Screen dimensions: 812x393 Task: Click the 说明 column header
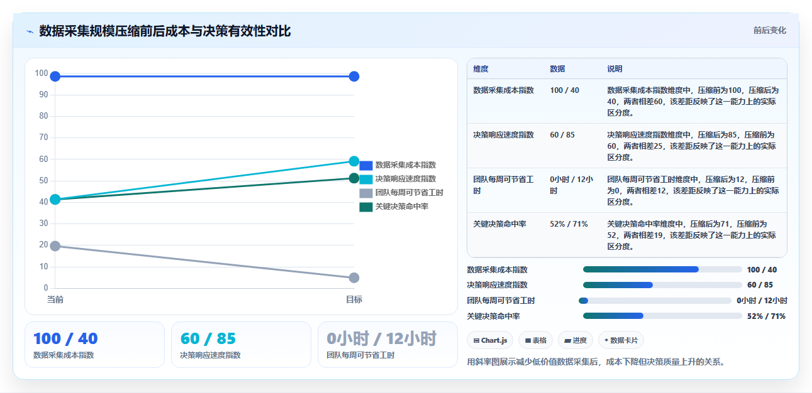coord(615,69)
